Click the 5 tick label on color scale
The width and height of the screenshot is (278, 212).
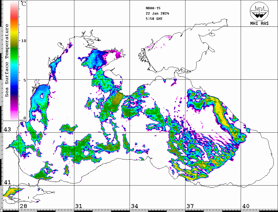tap(25, 80)
